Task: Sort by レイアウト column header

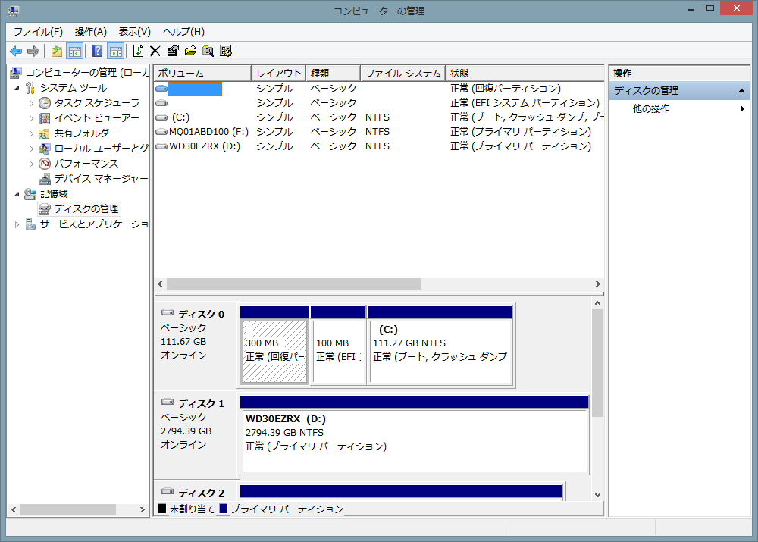Action: [279, 74]
